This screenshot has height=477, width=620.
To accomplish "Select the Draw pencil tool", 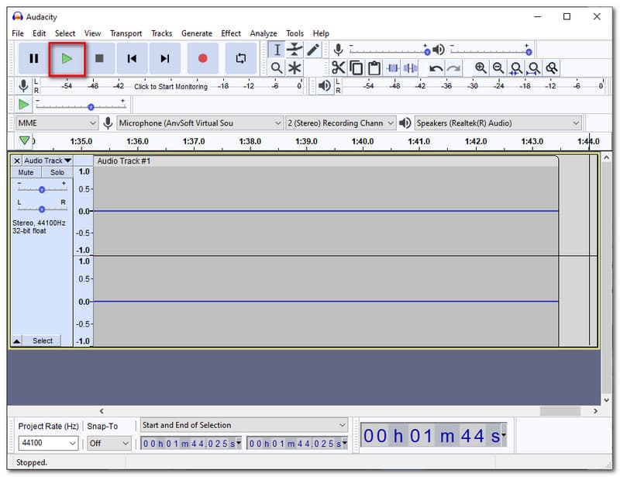I will (313, 50).
